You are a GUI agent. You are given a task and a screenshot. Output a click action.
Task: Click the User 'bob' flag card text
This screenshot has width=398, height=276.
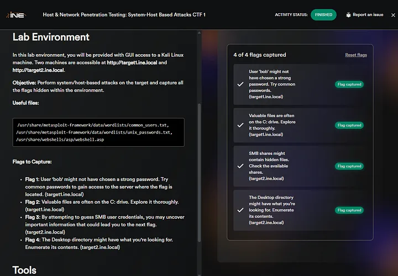click(x=272, y=84)
